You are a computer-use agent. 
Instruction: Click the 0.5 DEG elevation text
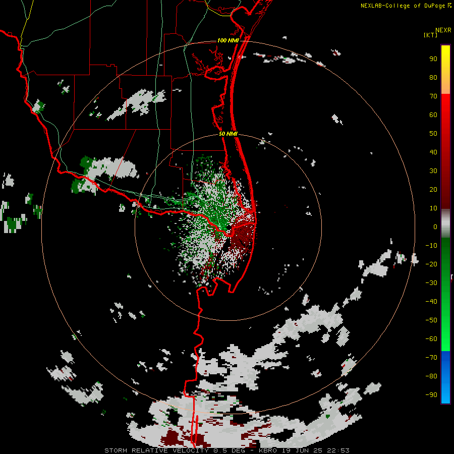click(x=230, y=450)
